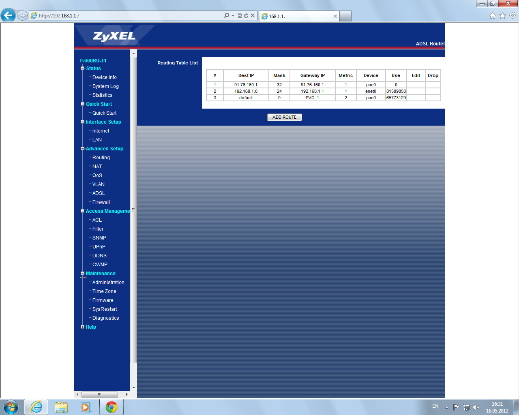Open Statistics page
The width and height of the screenshot is (519, 415).
click(103, 95)
